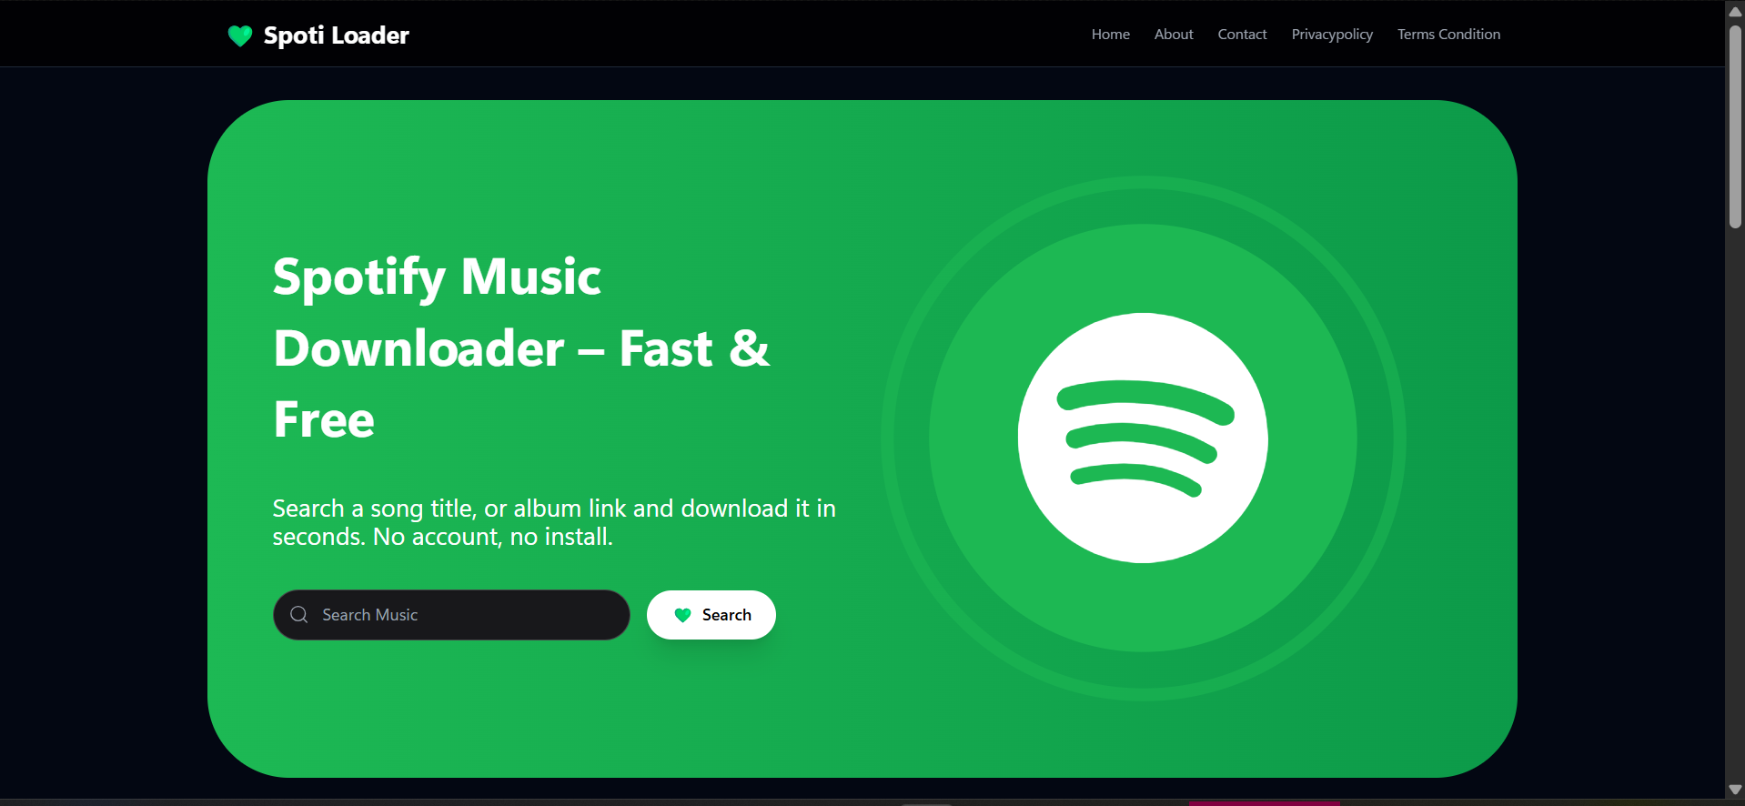1745x806 pixels.
Task: Click the white Search button
Action: (711, 615)
